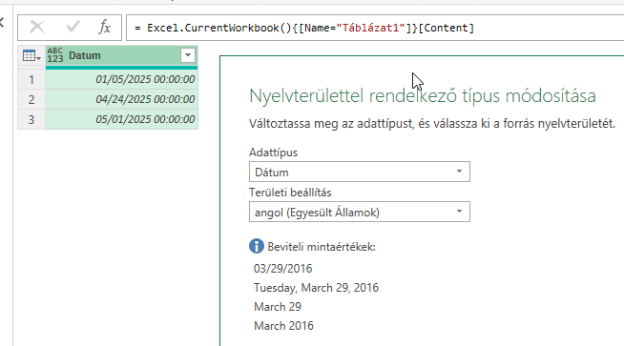Select row number 3
The height and width of the screenshot is (346, 624).
[31, 119]
